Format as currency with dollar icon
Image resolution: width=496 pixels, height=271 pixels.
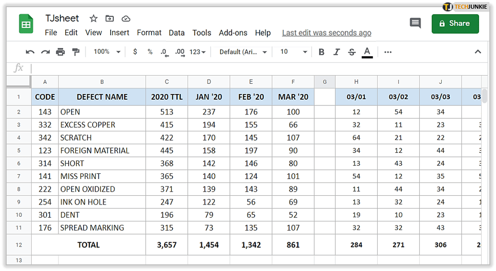pos(135,52)
